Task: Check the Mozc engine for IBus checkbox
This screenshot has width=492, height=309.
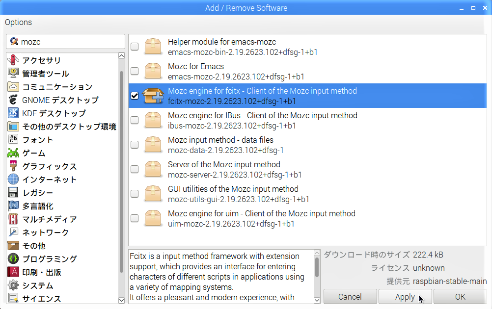Action: [135, 120]
